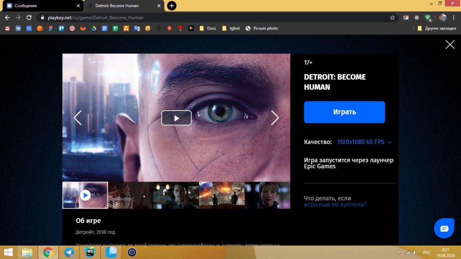Open the Google Drive bookmark icon

tap(94, 28)
